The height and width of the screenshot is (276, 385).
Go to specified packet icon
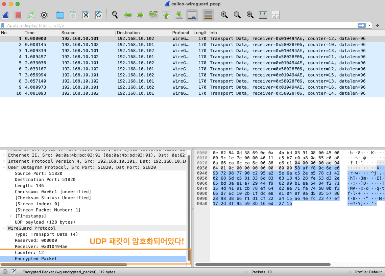click(153, 15)
